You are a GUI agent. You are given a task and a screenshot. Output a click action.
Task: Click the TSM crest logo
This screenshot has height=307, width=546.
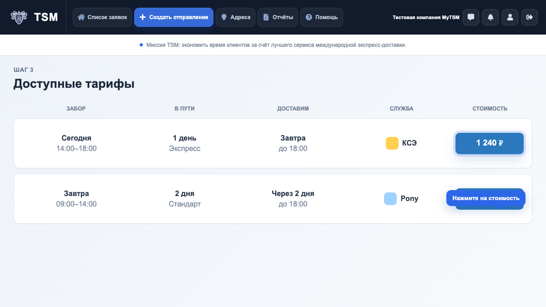(x=19, y=17)
